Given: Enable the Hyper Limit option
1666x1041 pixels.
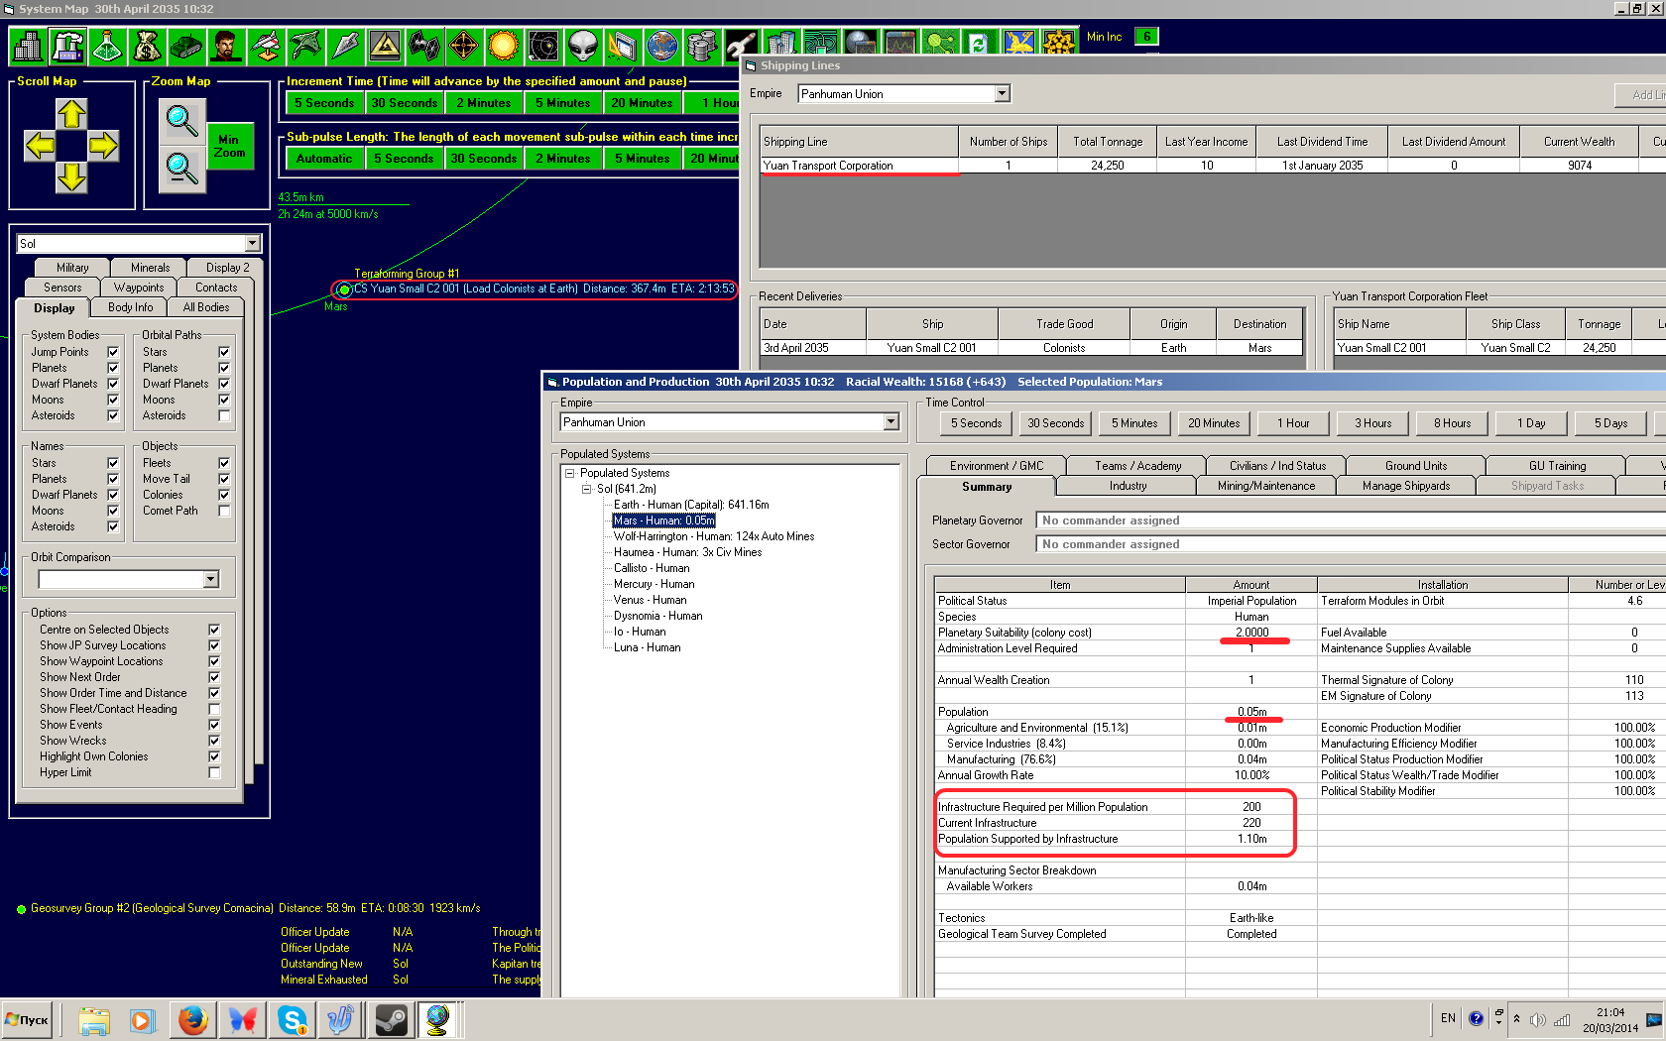Looking at the screenshot, I should pos(214,772).
